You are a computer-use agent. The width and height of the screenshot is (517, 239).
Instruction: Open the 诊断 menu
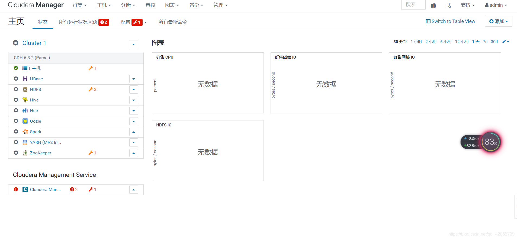click(x=128, y=5)
